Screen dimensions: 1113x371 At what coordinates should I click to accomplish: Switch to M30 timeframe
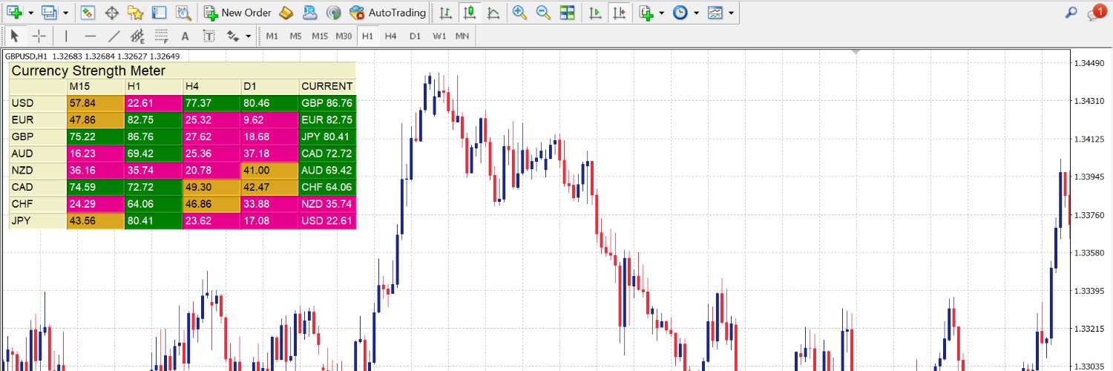(x=344, y=36)
